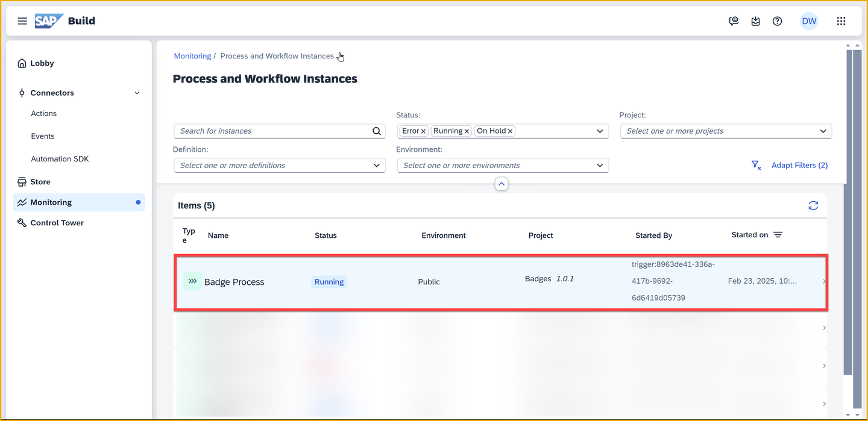The image size is (868, 421).
Task: Open the DW user avatar menu
Action: point(809,21)
